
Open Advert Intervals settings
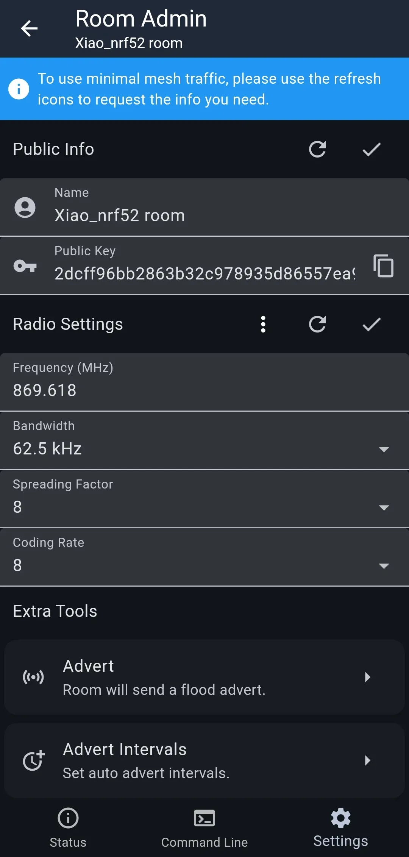[204, 760]
